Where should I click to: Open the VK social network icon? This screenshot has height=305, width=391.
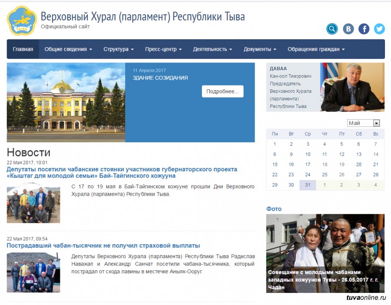pyautogui.click(x=348, y=29)
